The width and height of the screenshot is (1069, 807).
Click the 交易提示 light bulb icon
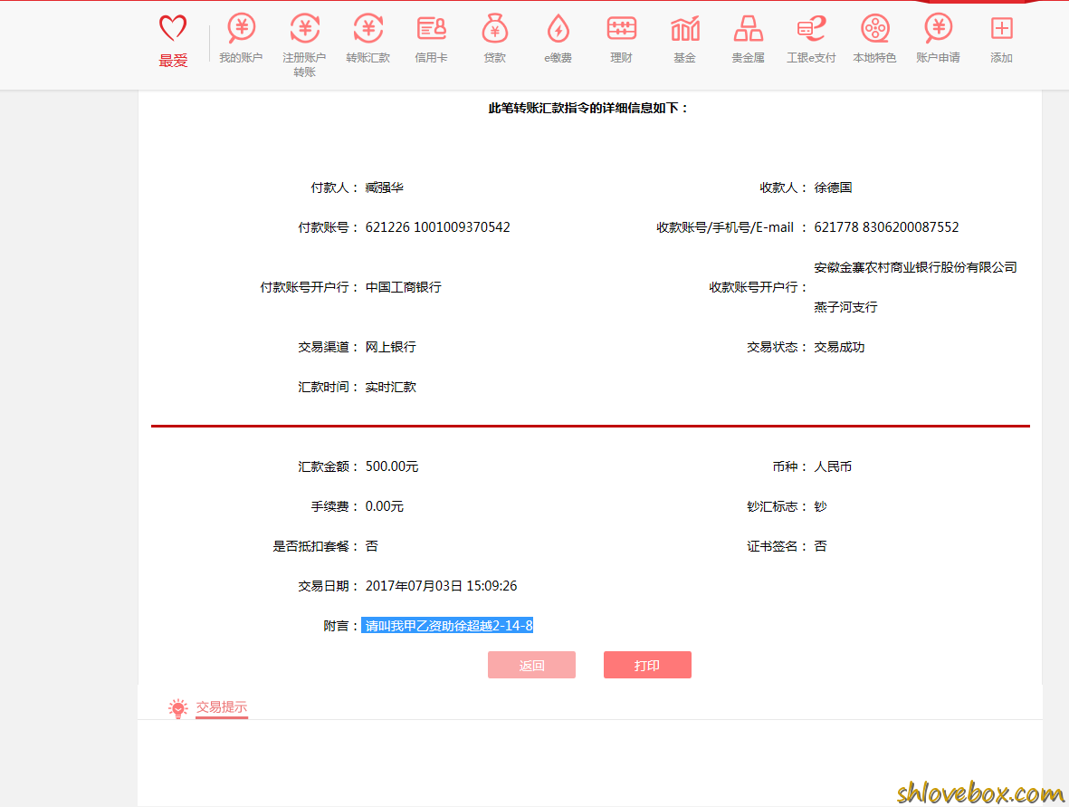click(178, 708)
